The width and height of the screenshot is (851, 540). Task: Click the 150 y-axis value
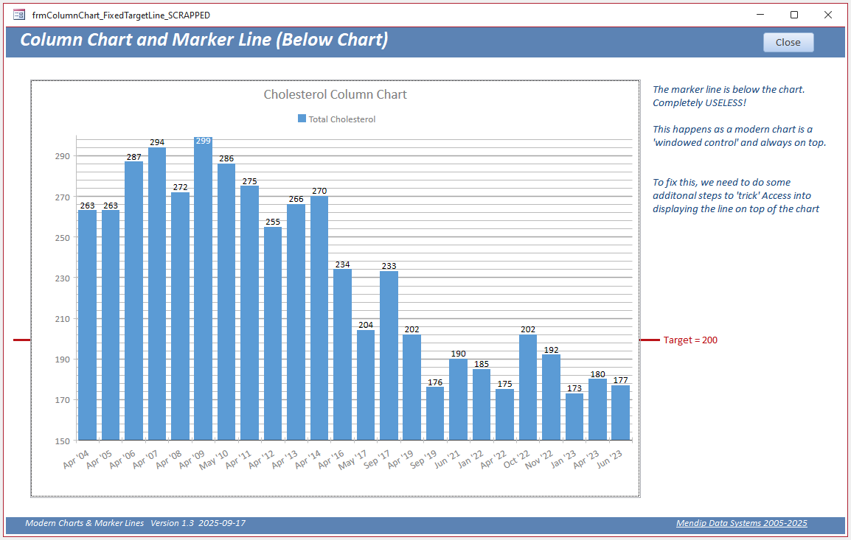[x=63, y=441]
